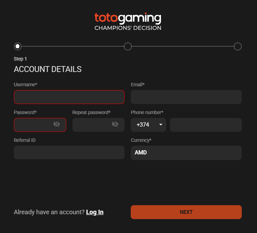The width and height of the screenshot is (257, 233).
Task: Click the Referral ID input field
Action: 69,153
